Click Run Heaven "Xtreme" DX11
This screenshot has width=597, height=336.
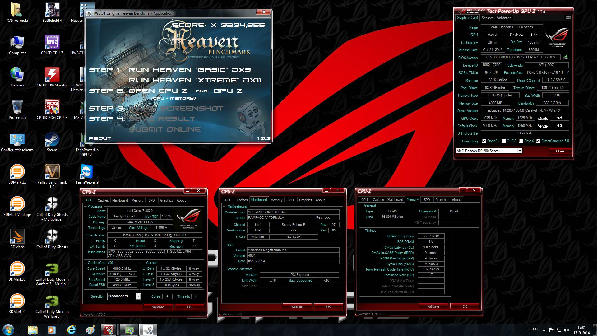pyautogui.click(x=195, y=80)
